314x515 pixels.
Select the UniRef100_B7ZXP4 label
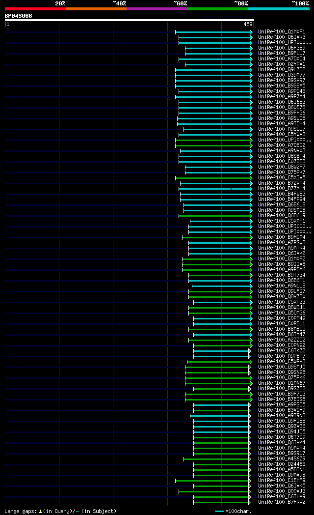pyautogui.click(x=282, y=183)
